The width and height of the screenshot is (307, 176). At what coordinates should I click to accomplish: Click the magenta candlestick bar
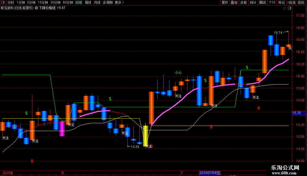click(x=62, y=129)
